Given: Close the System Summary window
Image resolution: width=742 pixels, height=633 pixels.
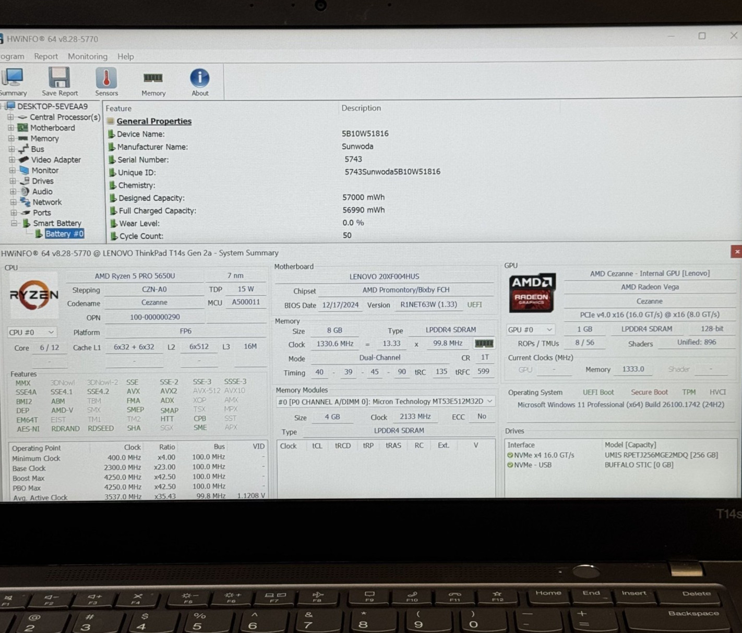Looking at the screenshot, I should (x=736, y=252).
